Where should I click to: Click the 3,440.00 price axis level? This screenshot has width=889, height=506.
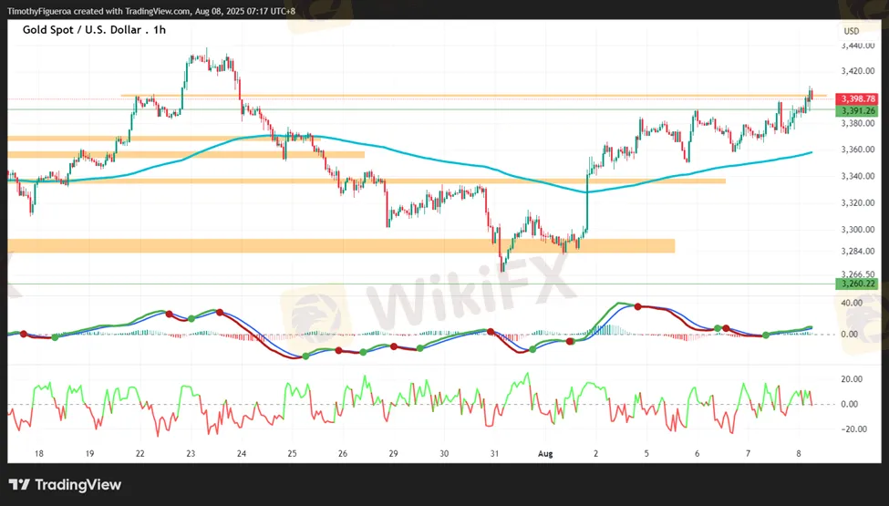click(x=858, y=45)
